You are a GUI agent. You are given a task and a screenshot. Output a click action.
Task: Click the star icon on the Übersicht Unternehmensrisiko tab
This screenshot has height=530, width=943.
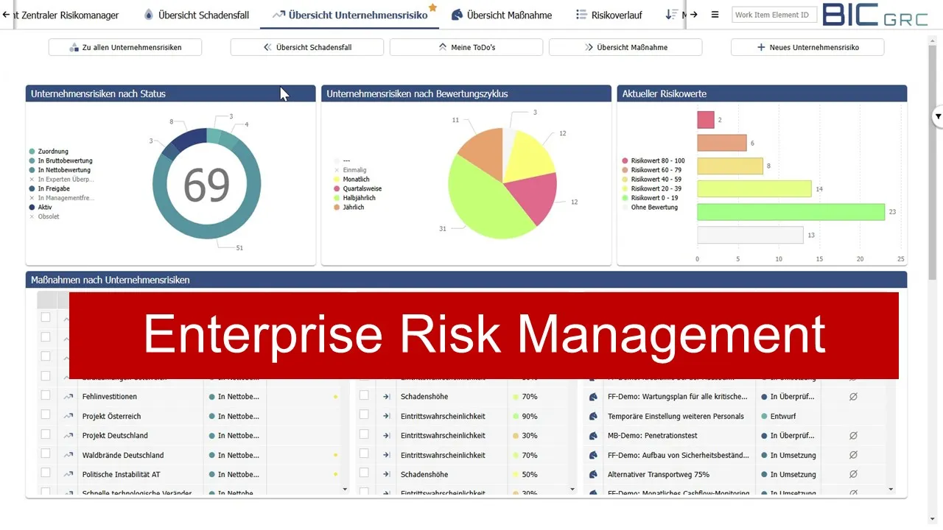(x=433, y=7)
